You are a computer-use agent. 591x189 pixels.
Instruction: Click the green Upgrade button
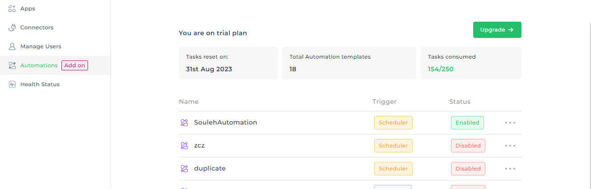point(497,30)
